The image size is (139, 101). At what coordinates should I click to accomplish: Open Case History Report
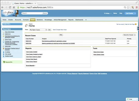(x=31, y=61)
